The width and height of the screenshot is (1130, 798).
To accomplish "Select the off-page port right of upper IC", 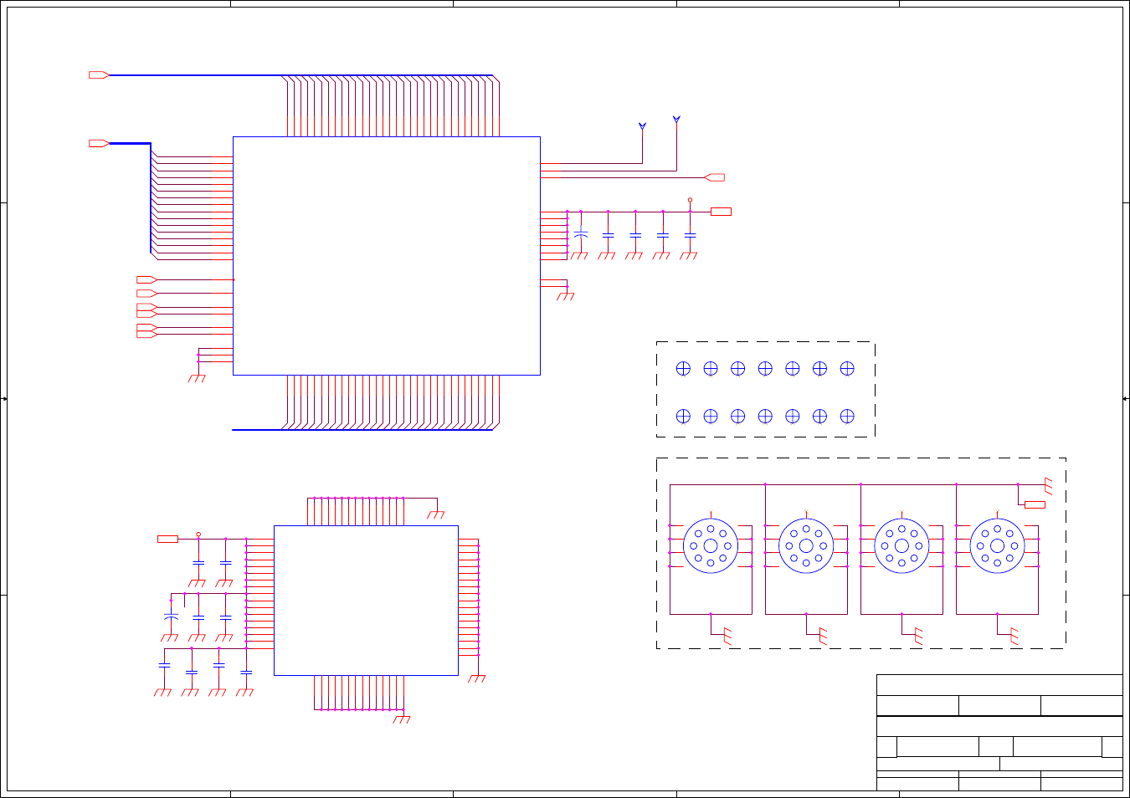I will [715, 177].
